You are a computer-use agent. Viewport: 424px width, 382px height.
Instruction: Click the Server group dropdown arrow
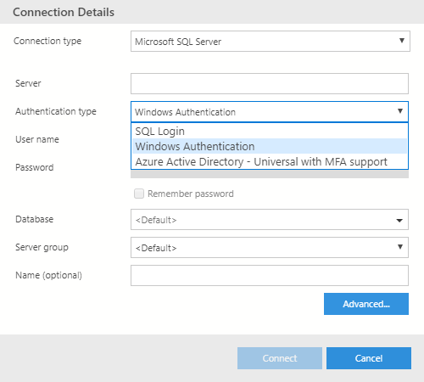(x=400, y=247)
